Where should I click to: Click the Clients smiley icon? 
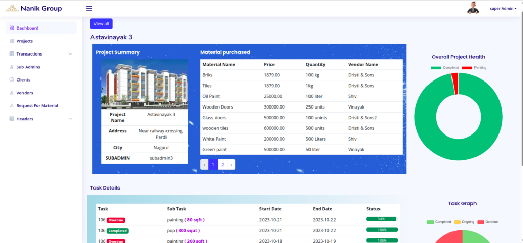tap(12, 80)
